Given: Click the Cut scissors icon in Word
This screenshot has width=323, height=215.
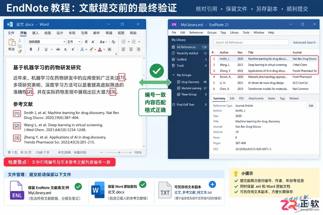Looking at the screenshot, I should (x=19, y=40).
